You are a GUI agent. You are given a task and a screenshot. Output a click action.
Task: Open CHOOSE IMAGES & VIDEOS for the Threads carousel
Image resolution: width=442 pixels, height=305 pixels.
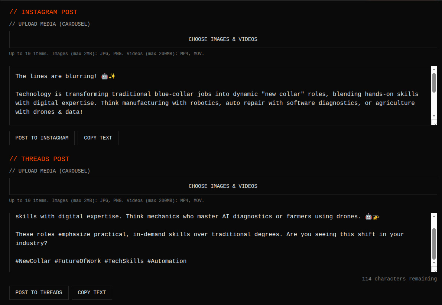coord(223,186)
